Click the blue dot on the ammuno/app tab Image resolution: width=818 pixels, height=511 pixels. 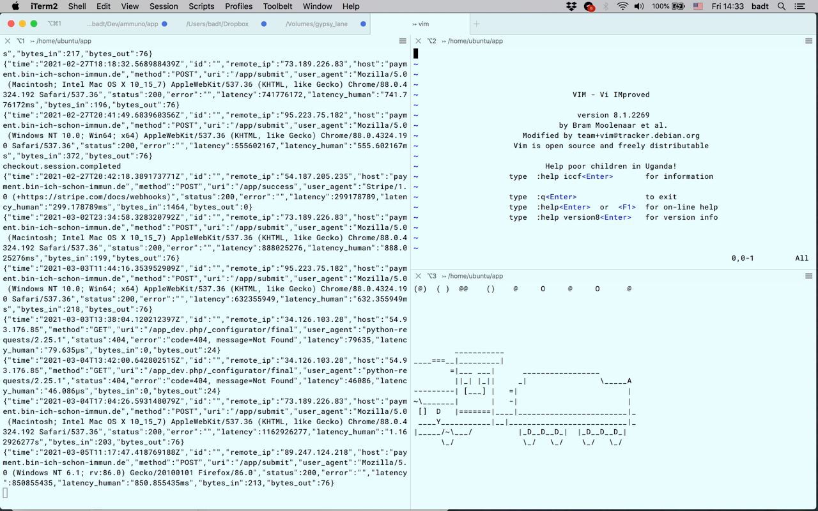(164, 24)
